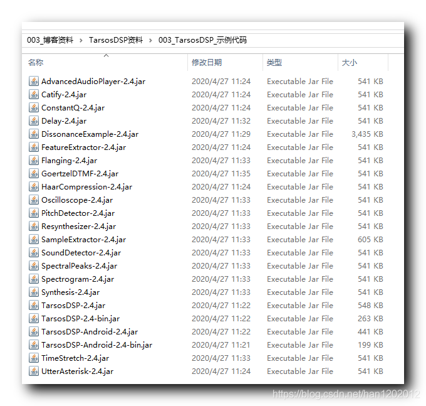Select file name TarsosDSP-2.4.jar
The height and width of the screenshot is (406, 426).
(73, 306)
